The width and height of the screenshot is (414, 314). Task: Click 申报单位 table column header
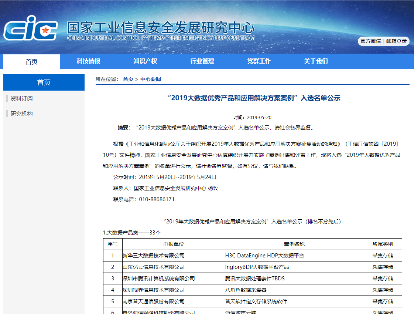[174, 244]
